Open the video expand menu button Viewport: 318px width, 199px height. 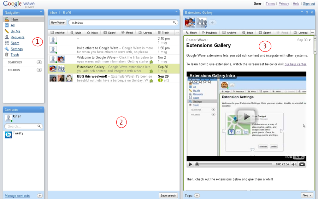point(302,164)
